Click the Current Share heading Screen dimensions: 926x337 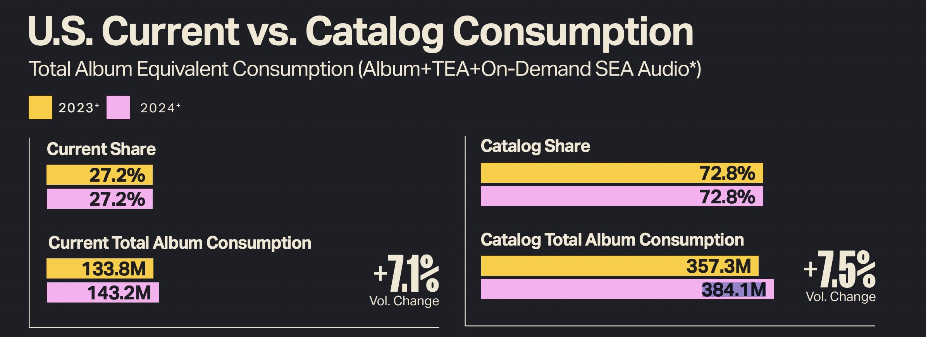pos(101,149)
